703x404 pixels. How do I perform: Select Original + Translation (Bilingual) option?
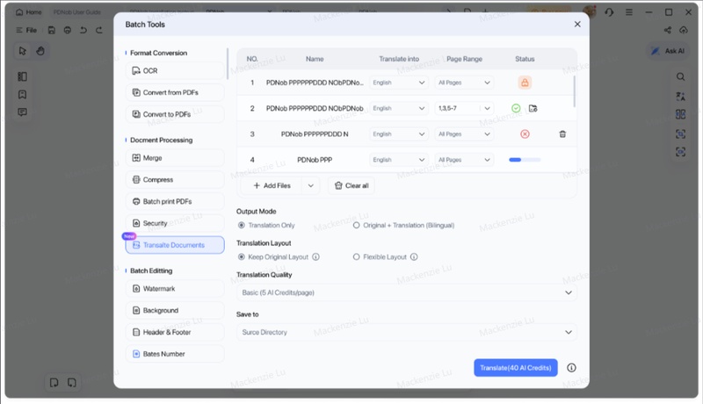coord(356,226)
